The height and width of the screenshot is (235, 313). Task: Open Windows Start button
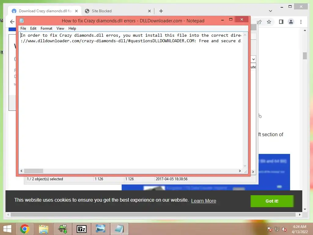pyautogui.click(x=7, y=229)
